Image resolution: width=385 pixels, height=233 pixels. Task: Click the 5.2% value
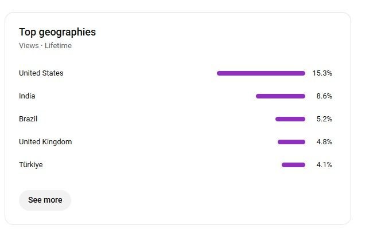(324, 119)
